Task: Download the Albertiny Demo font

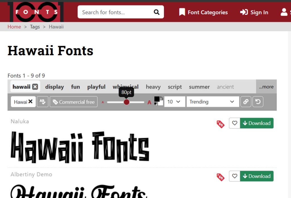Action: click(x=257, y=176)
